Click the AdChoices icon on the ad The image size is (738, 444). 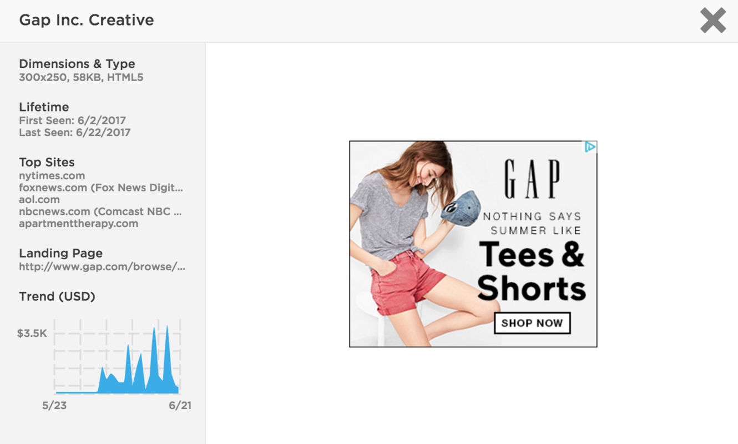[x=591, y=146]
